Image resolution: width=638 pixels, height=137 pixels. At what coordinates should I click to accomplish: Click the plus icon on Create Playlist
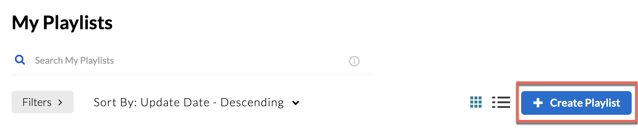point(538,103)
